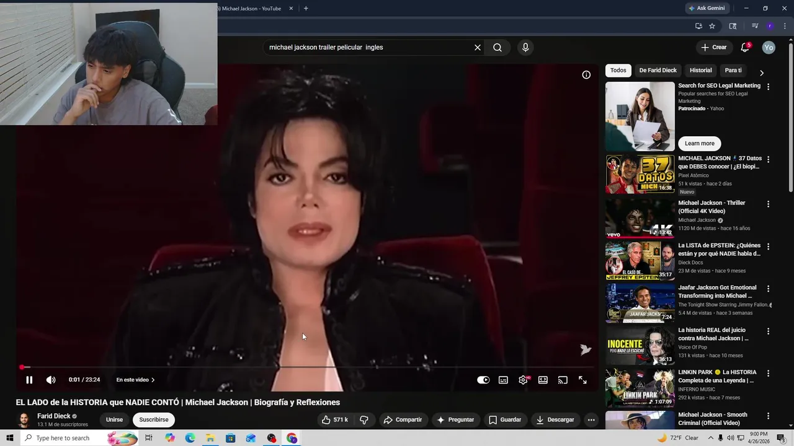Image resolution: width=794 pixels, height=446 pixels.
Task: Open the 'Jaafar Jackson Got Emotional' title
Action: [x=717, y=292]
